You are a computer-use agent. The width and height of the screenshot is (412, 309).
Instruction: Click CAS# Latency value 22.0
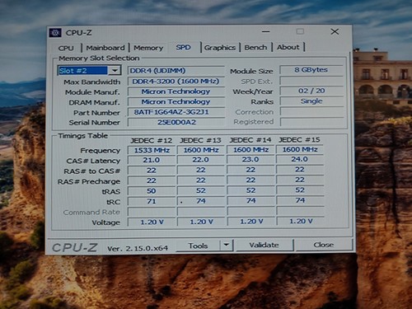tap(201, 160)
